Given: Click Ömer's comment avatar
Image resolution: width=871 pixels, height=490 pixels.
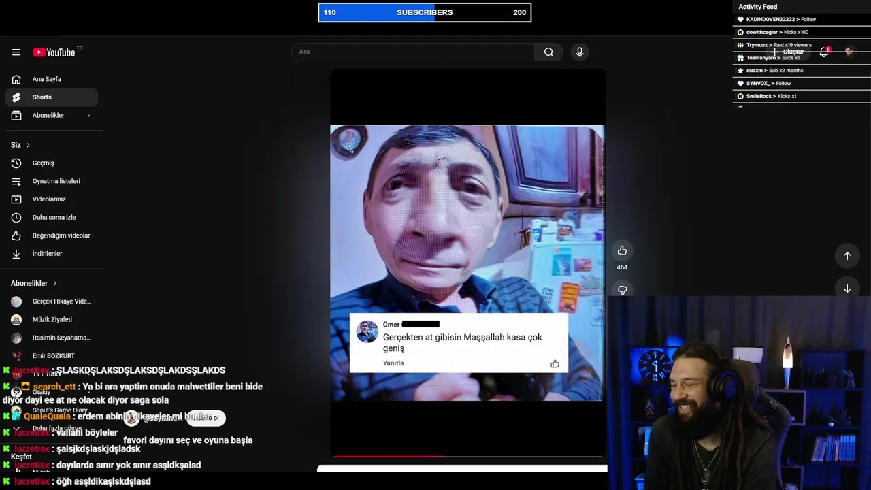Looking at the screenshot, I should [x=367, y=332].
